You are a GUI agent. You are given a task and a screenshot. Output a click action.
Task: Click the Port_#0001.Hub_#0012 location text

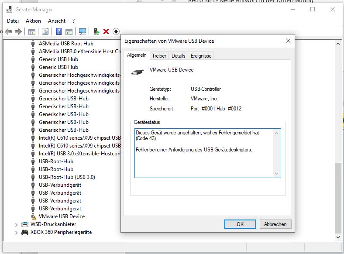216,109
